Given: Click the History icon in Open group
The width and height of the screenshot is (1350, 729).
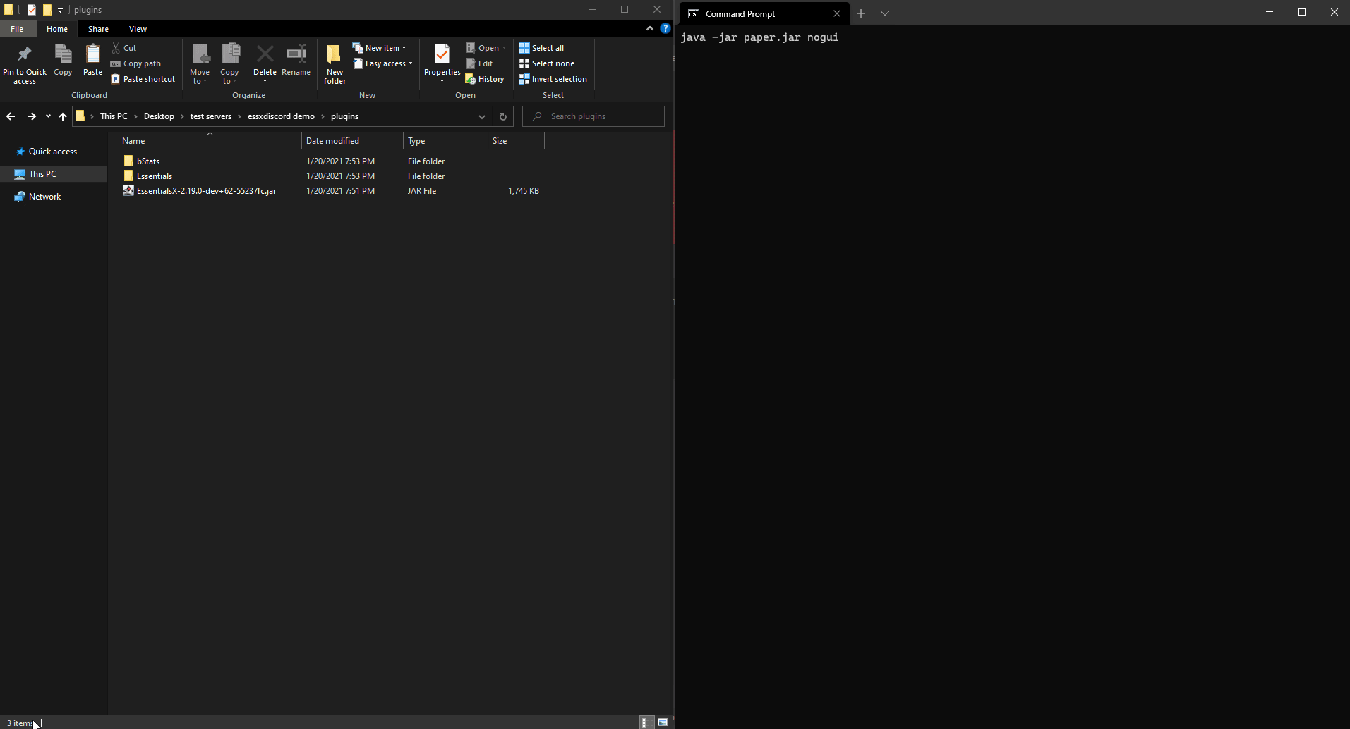Looking at the screenshot, I should click(486, 79).
